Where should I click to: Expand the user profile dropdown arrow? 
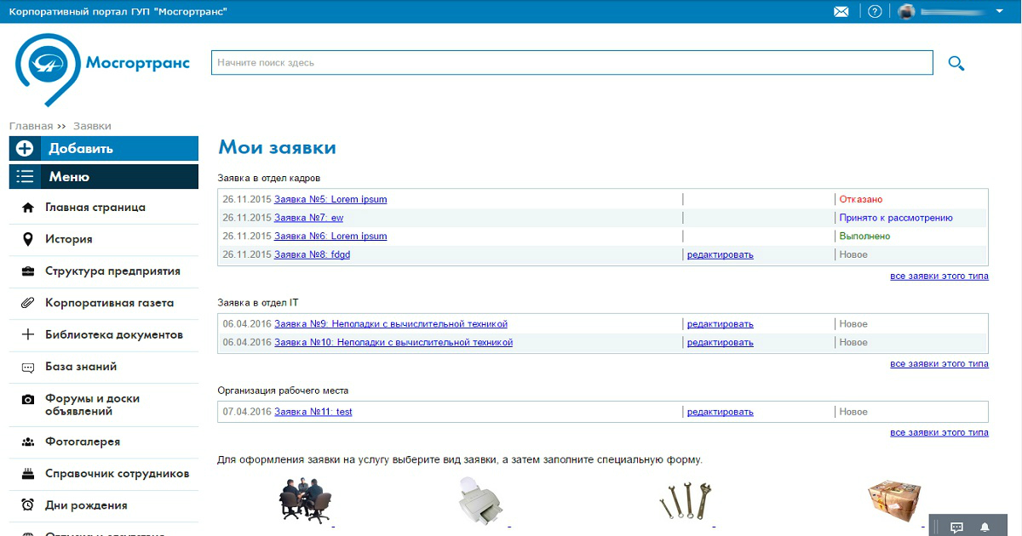pos(999,12)
